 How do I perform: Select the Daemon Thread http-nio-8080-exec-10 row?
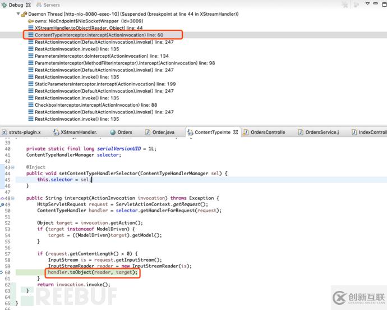point(133,14)
